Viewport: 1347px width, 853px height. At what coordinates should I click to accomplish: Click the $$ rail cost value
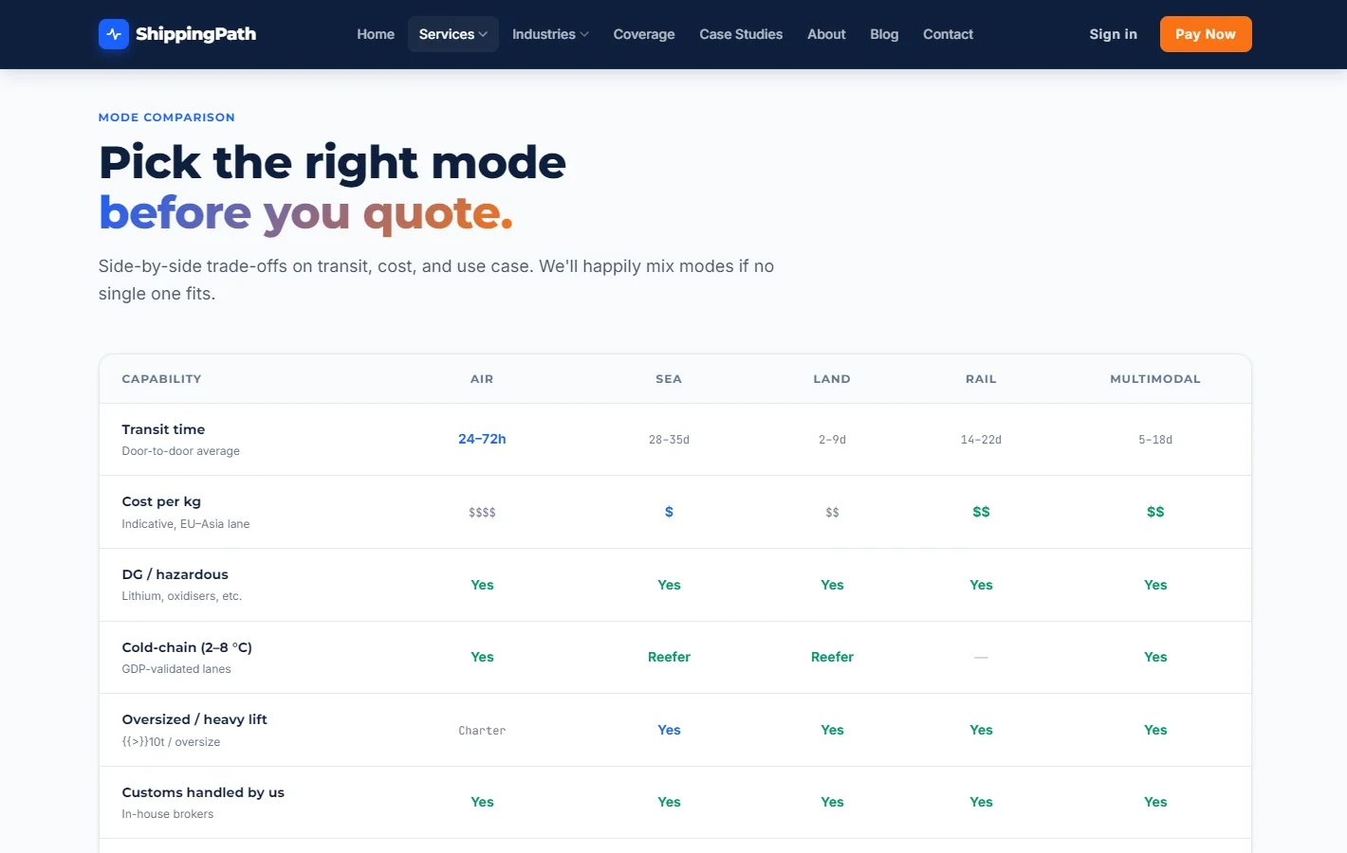(x=981, y=512)
